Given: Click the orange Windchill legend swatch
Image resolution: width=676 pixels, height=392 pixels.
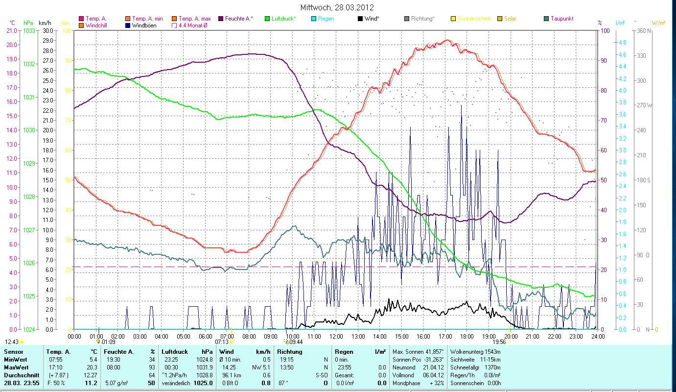Looking at the screenshot, I should 81,25.
